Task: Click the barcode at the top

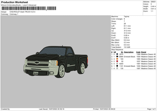Action: pos(29,8)
